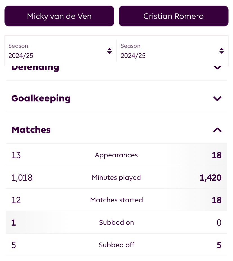Click the Matches started stat label

[x=116, y=200]
